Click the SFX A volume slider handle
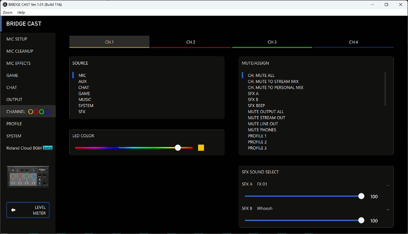This screenshot has width=408, height=234. tap(361, 196)
